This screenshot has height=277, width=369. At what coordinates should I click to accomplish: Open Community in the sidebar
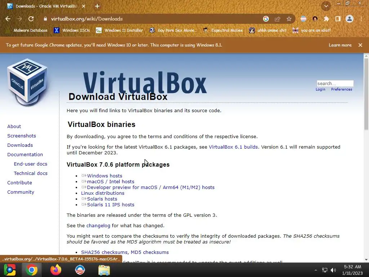[x=21, y=192]
